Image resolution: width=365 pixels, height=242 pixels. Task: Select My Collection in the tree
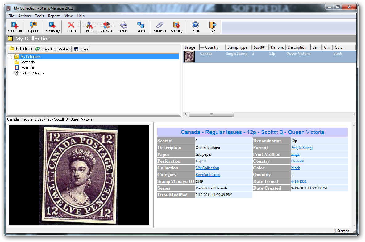(x=31, y=57)
